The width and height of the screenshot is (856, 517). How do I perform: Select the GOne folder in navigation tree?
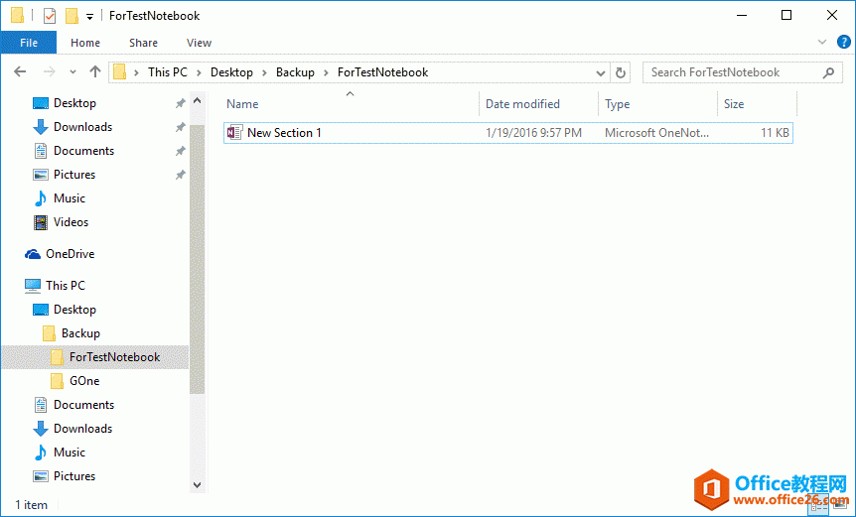coord(84,381)
